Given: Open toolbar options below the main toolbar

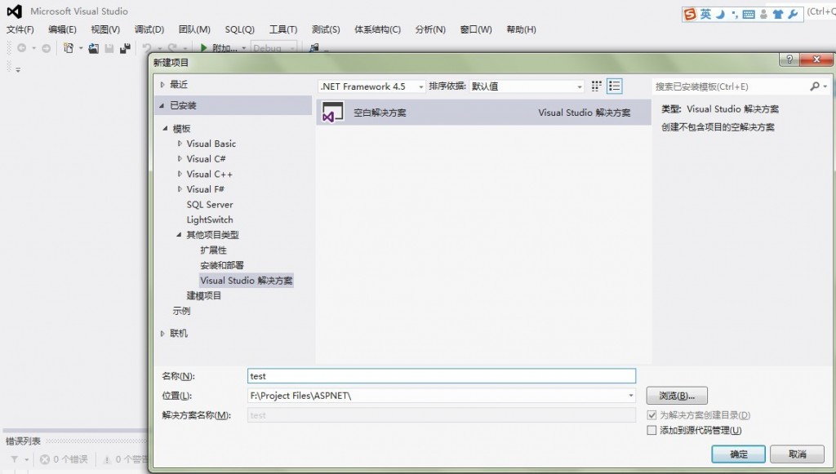Looking at the screenshot, I should [x=18, y=70].
